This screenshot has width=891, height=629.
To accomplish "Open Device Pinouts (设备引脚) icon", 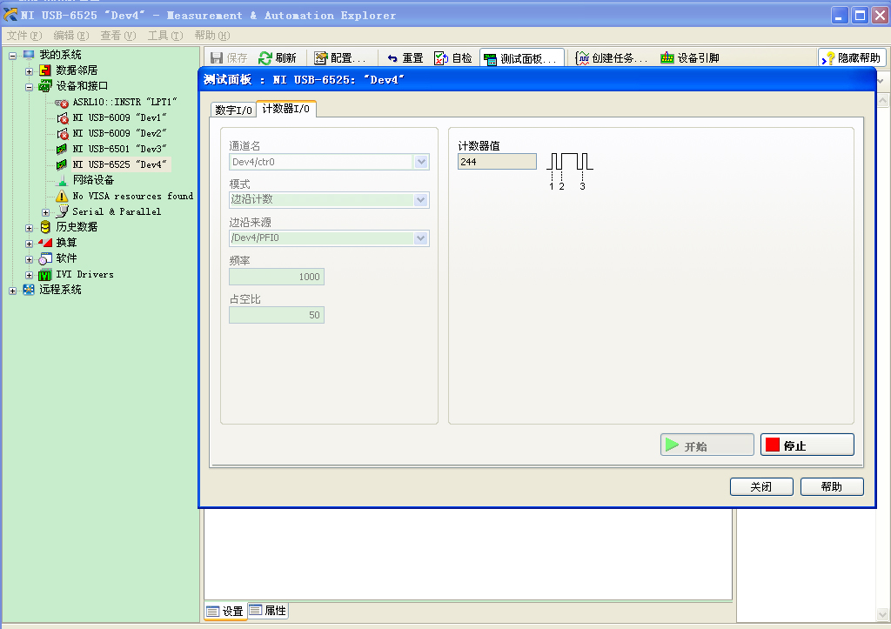I will point(667,58).
